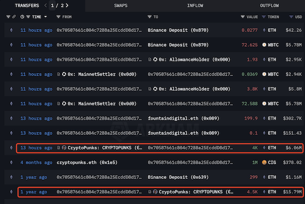Image resolution: width=305 pixels, height=204 pixels.
Task: Click the link chain icon in header
Action: pos(14,17)
